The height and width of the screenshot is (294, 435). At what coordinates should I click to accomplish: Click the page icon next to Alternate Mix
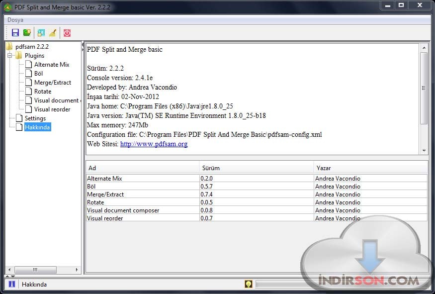click(x=28, y=64)
